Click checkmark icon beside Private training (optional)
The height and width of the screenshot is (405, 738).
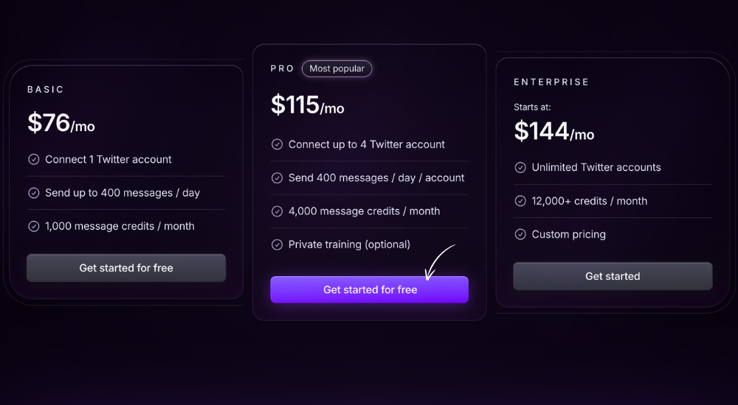click(277, 244)
